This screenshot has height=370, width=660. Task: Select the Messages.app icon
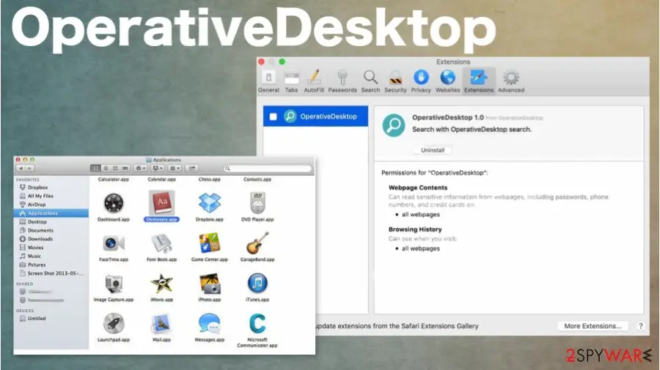210,324
